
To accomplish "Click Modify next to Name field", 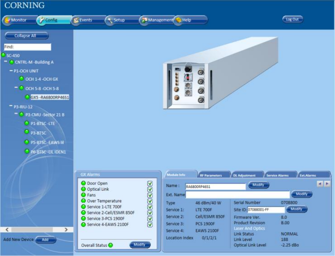I will click(258, 185).
